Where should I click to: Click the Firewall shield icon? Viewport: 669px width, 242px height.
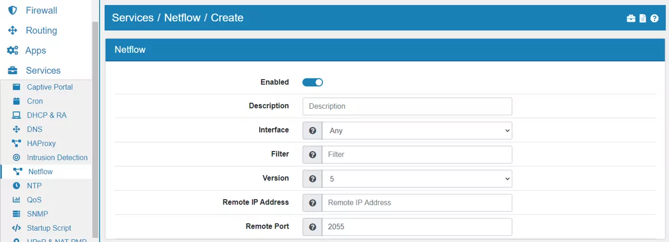[13, 10]
